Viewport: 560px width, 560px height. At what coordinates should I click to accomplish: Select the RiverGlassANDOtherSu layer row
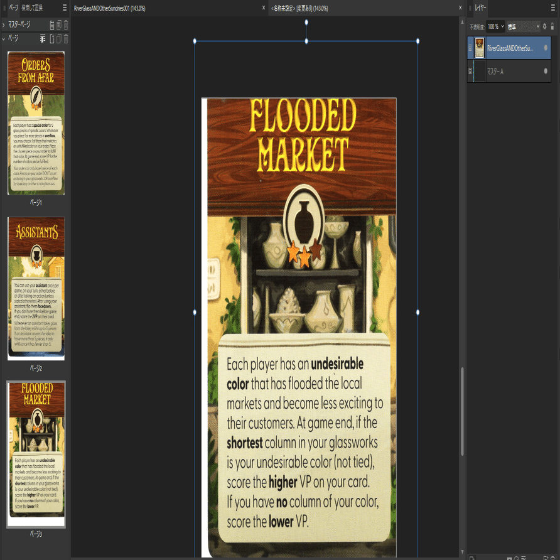509,48
